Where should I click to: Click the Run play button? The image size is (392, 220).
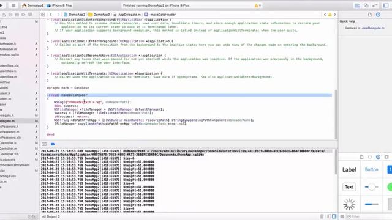coord(1,5)
